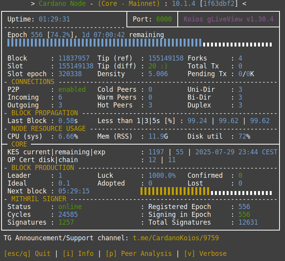Screen dimensions: 285x261
Task: Open the [i] Info view
Action: coord(78,254)
